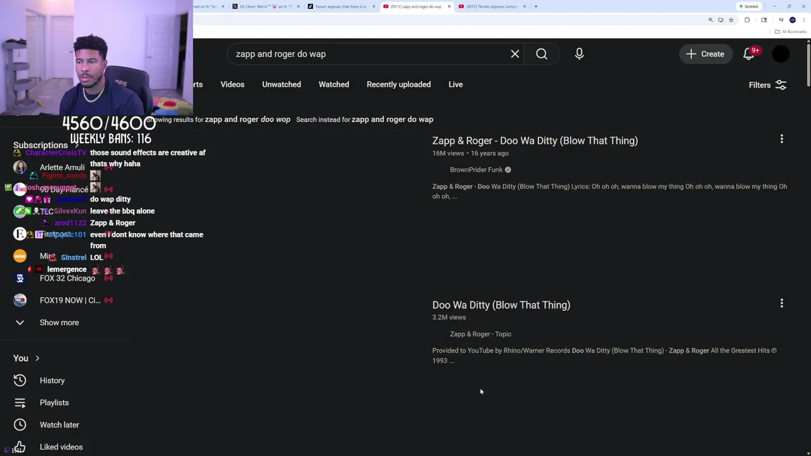The image size is (811, 456).
Task: Clear the search text with the X icon
Action: pyautogui.click(x=515, y=54)
